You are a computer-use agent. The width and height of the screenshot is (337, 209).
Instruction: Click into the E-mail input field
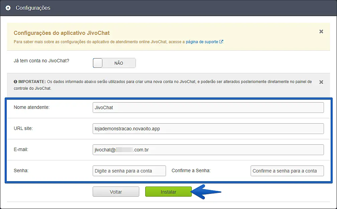point(208,150)
